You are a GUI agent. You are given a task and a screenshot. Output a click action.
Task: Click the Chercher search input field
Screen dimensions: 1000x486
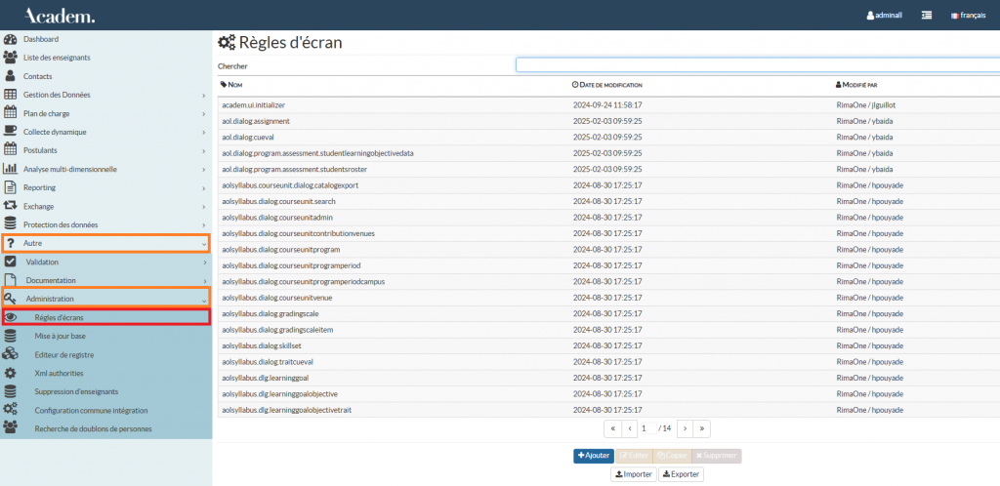(757, 65)
